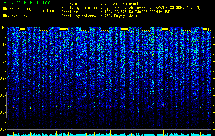This screenshot has height=136, width=215.
Task: Click the 0602 time marker
Action: tap(43, 29)
